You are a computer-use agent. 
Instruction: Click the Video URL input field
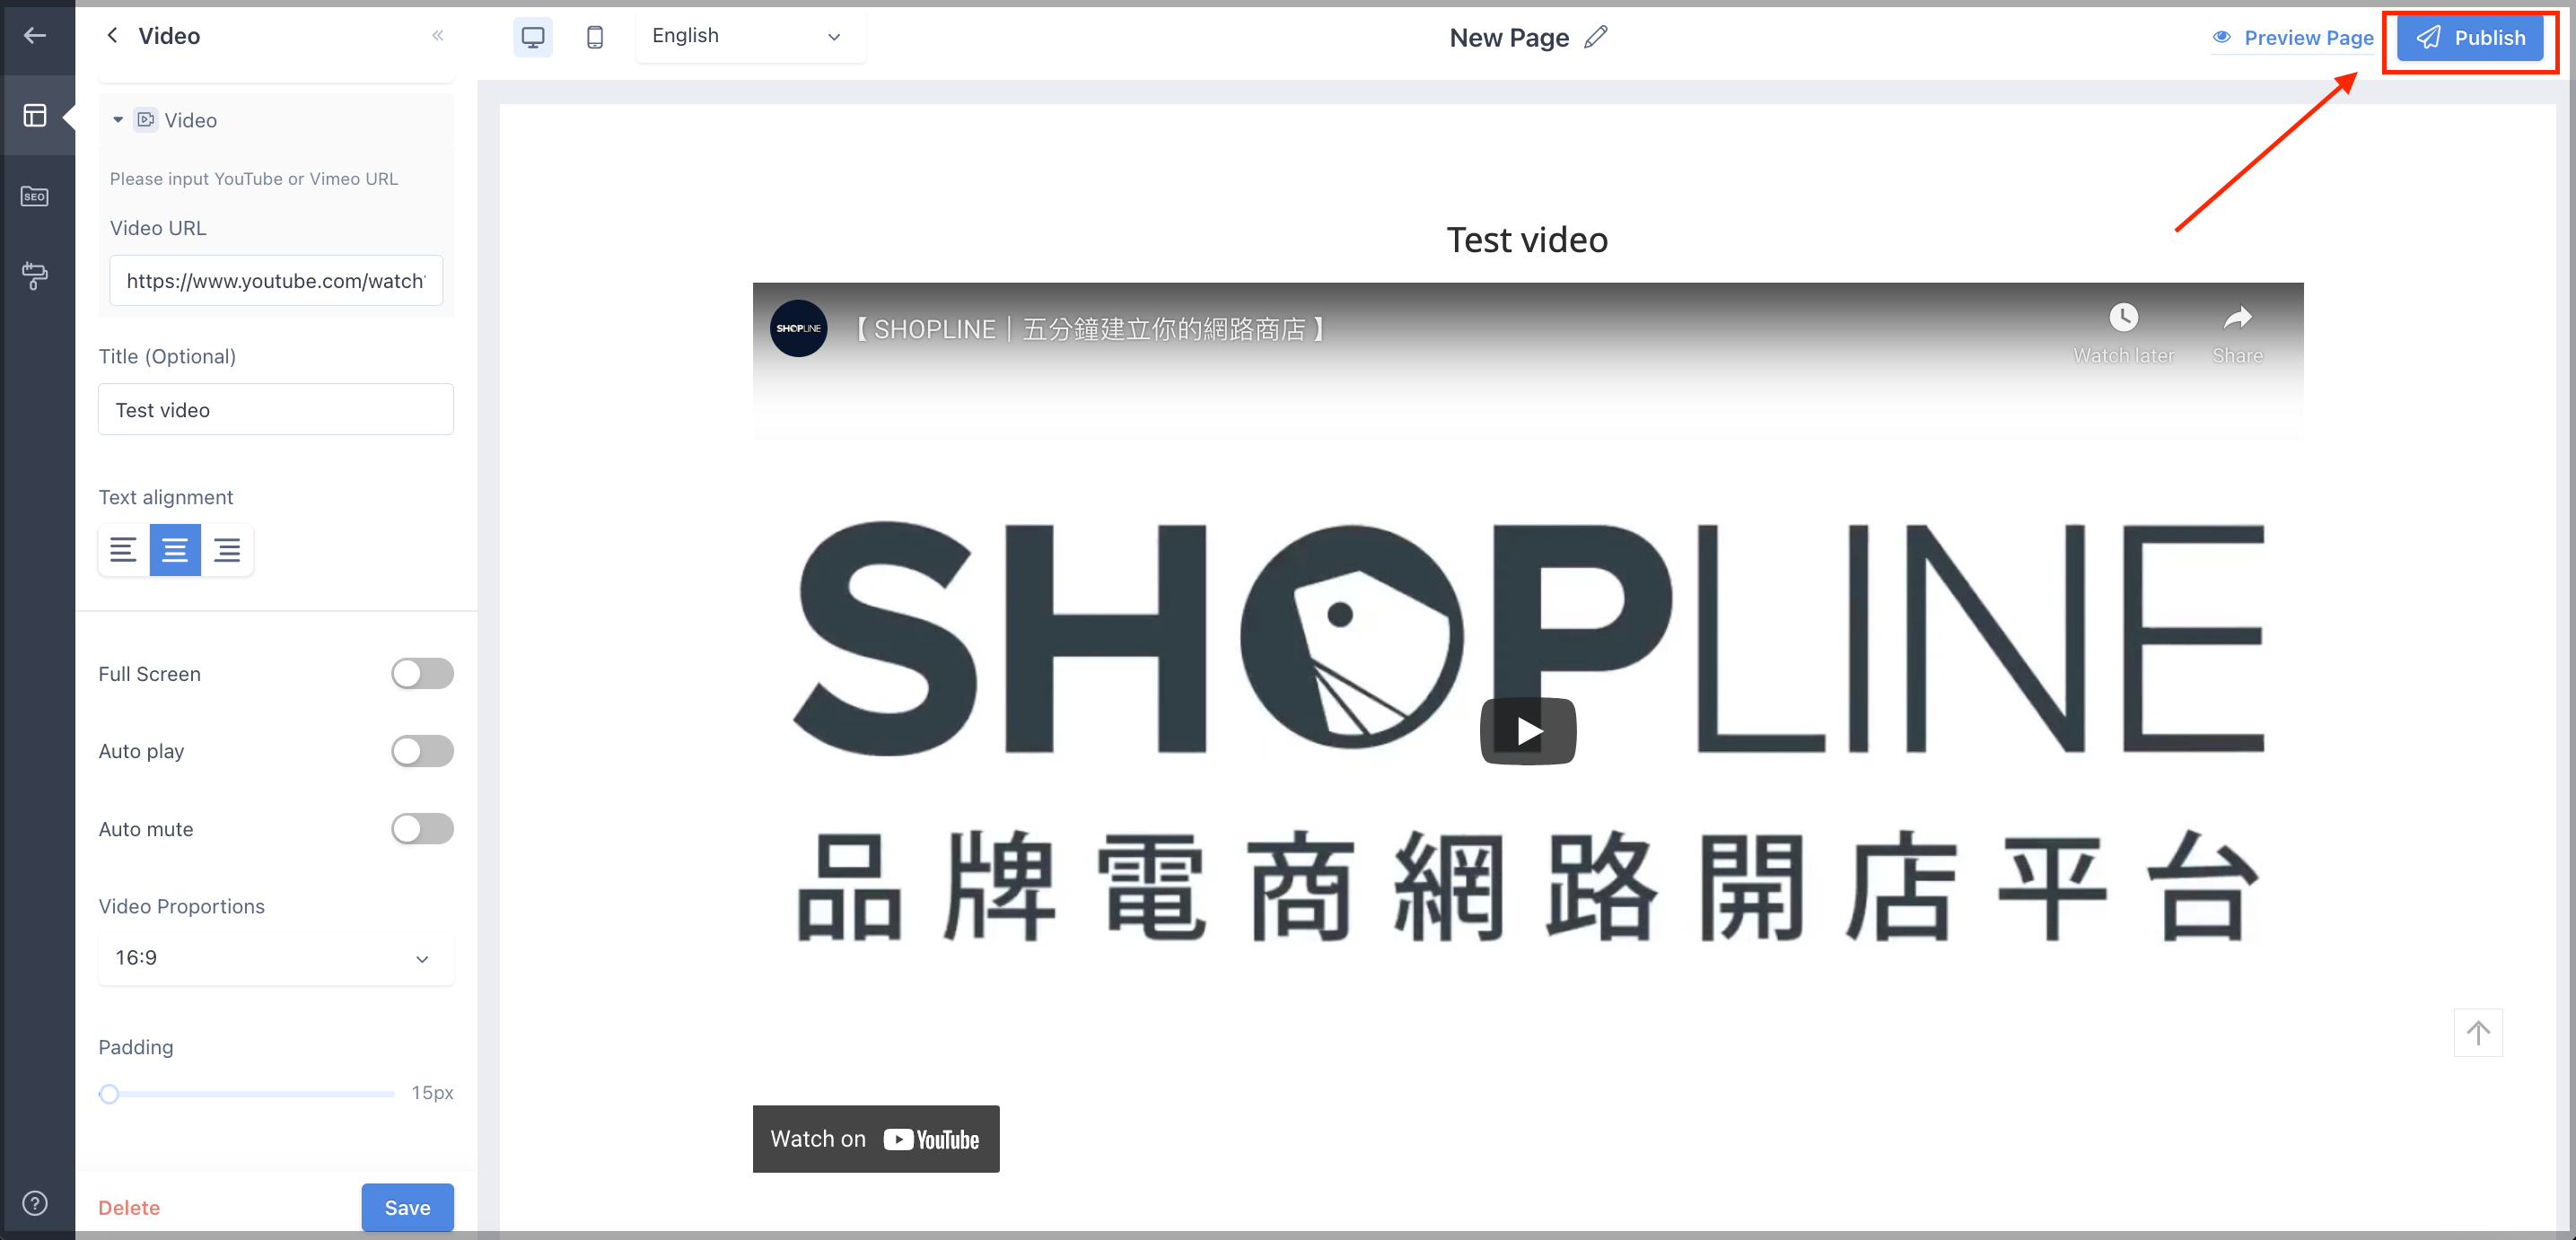[x=276, y=281]
